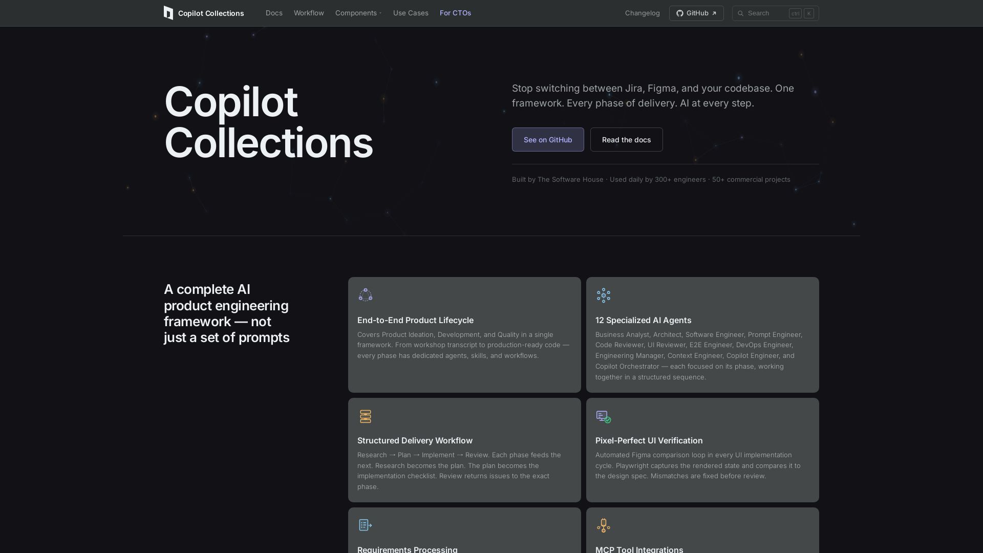Click the End-to-End Product Lifecycle icon
Viewport: 983px width, 553px height.
366,295
